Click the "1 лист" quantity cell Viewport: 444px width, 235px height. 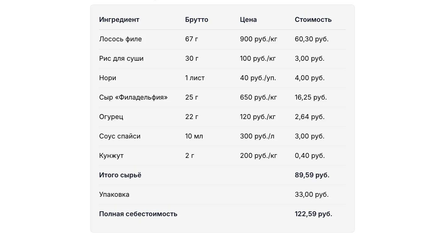pyautogui.click(x=195, y=78)
